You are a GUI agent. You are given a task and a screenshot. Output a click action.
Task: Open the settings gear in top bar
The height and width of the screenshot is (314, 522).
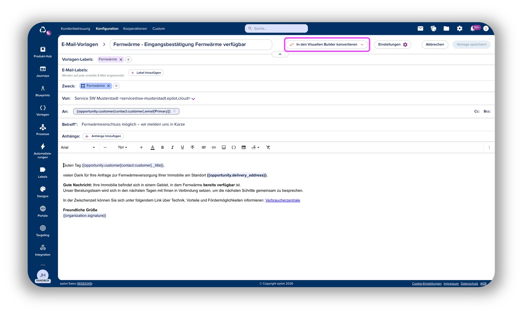point(460,28)
